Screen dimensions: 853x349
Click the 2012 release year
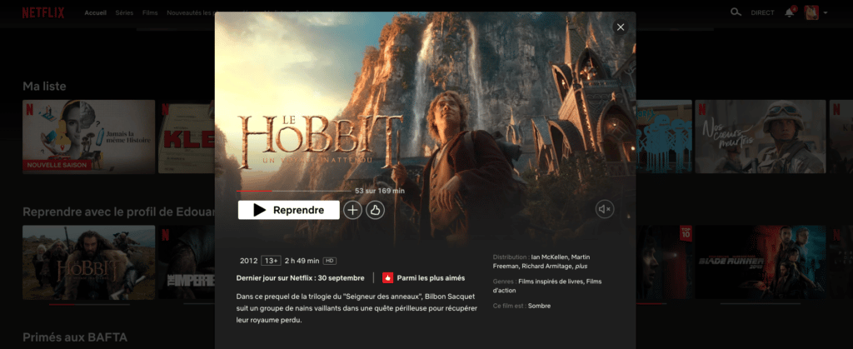click(248, 261)
